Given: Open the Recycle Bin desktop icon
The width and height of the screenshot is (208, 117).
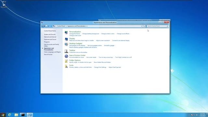Looking at the screenshot, I should [x=4, y=4].
